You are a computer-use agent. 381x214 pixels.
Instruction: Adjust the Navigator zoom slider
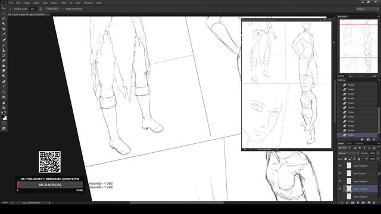362,76
